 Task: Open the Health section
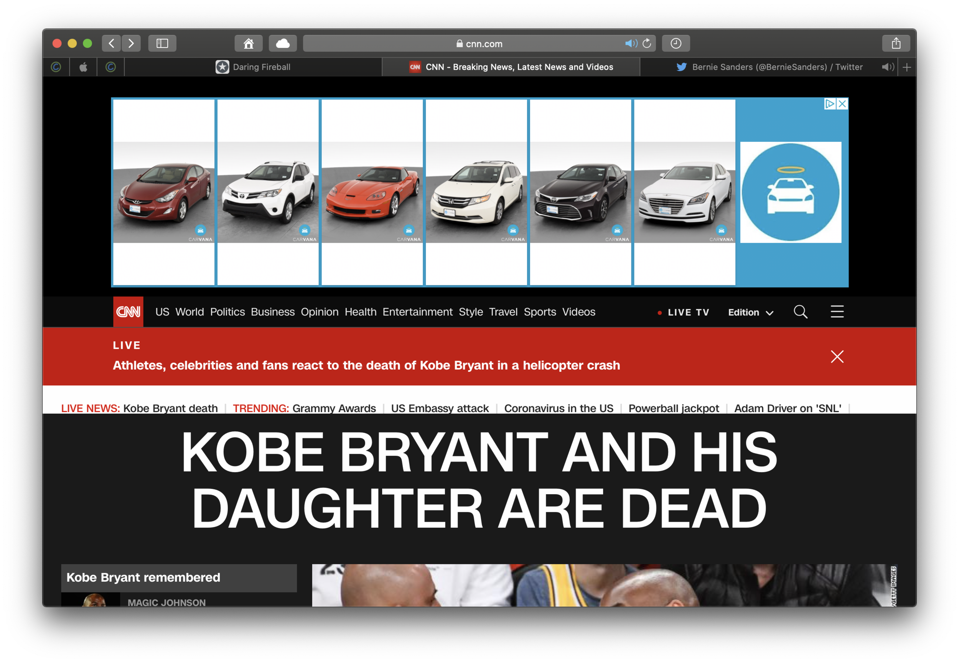tap(361, 311)
